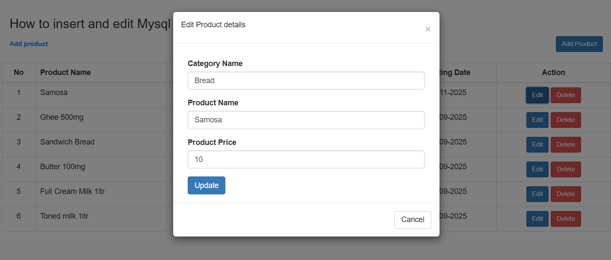The height and width of the screenshot is (260, 611).
Task: Click the Product Price input field
Action: (x=306, y=159)
